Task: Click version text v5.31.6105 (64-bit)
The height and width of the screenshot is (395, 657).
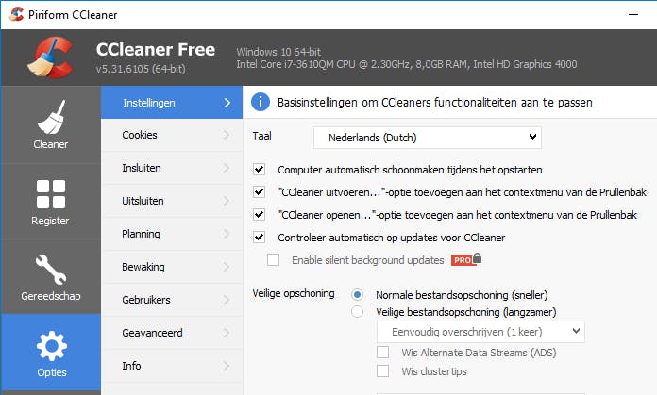Action: pos(141,69)
